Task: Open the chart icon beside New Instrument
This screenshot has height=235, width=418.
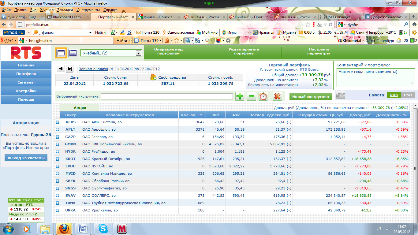Action: 340,95
